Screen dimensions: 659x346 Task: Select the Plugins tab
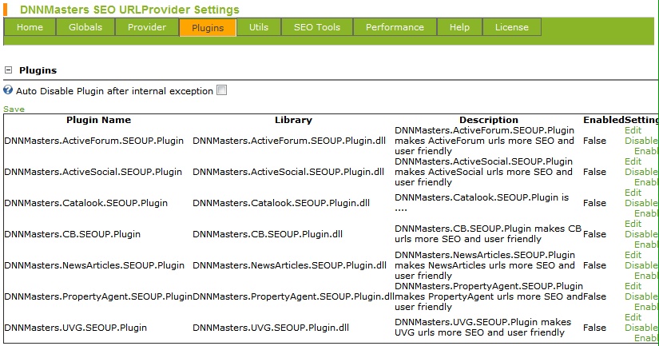[x=208, y=28]
